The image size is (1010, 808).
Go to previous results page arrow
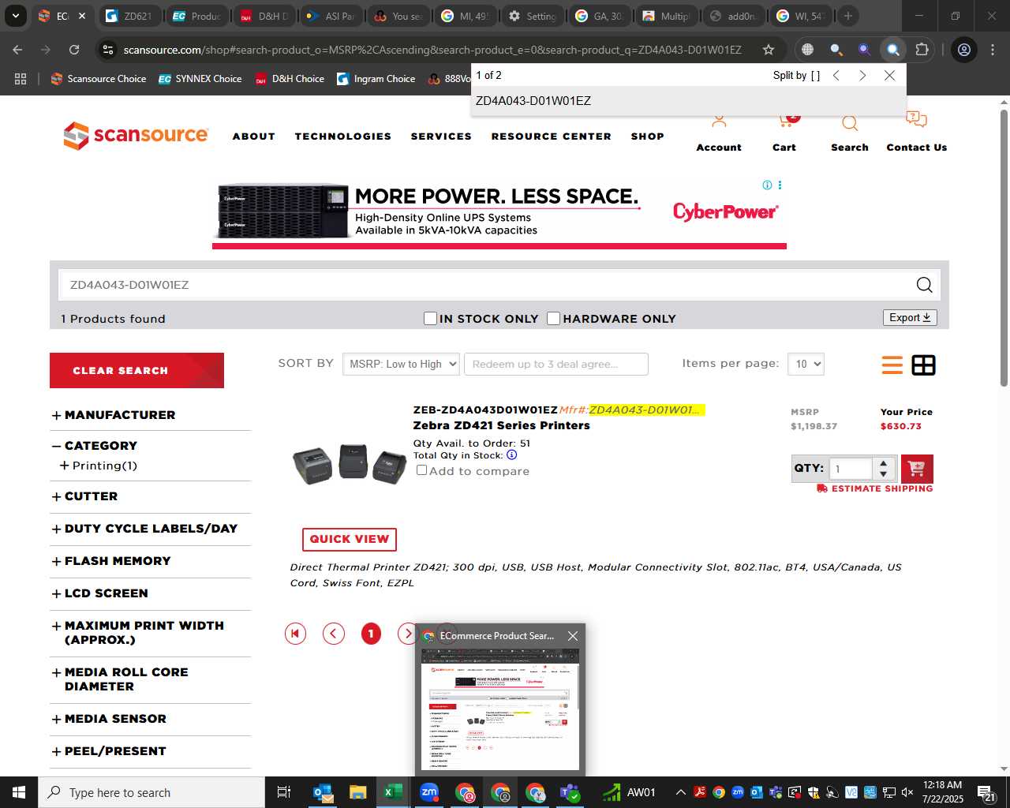point(334,633)
